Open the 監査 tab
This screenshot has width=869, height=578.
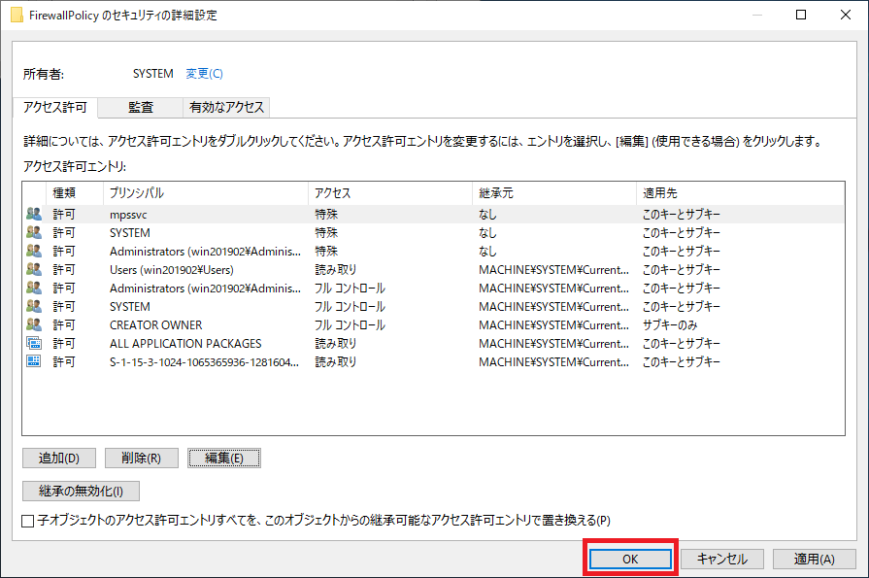coord(140,107)
